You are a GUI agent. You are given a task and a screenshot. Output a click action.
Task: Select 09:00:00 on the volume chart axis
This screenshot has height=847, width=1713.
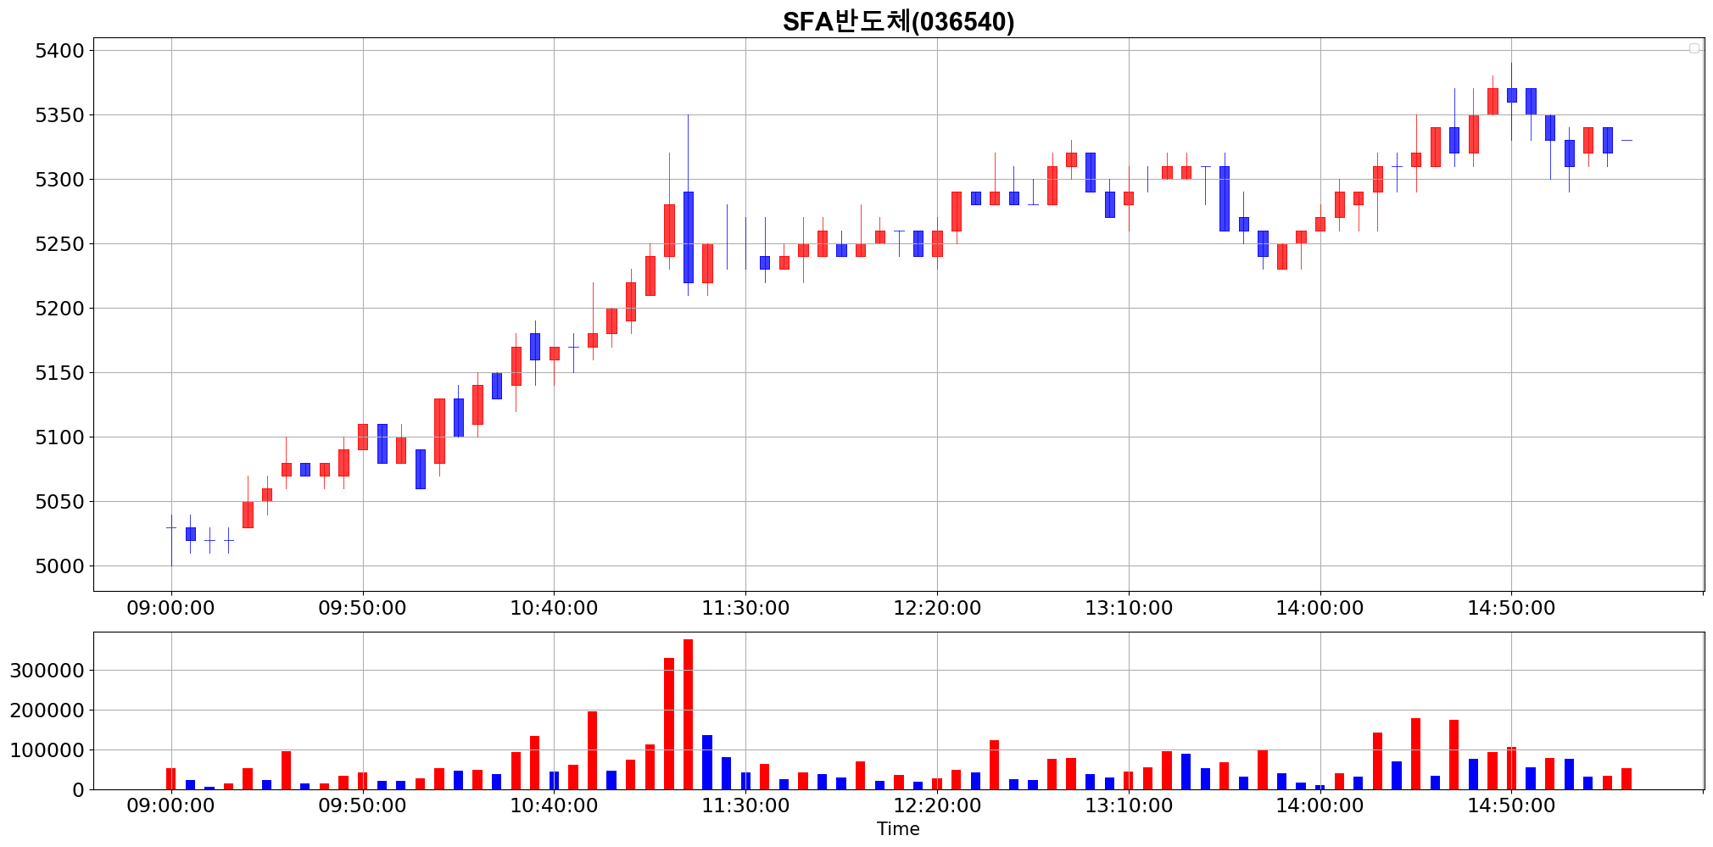click(x=171, y=805)
